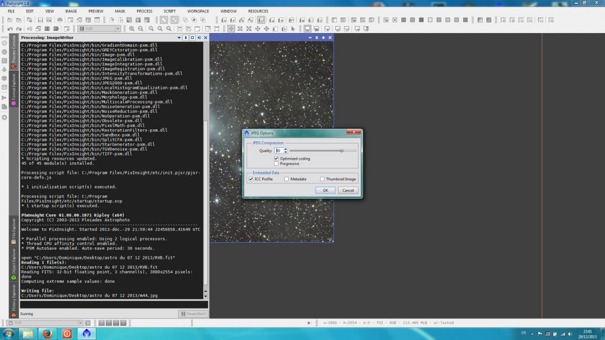The image size is (605, 340).
Task: Open the file explorer taskbar icon
Action: [x=28, y=334]
